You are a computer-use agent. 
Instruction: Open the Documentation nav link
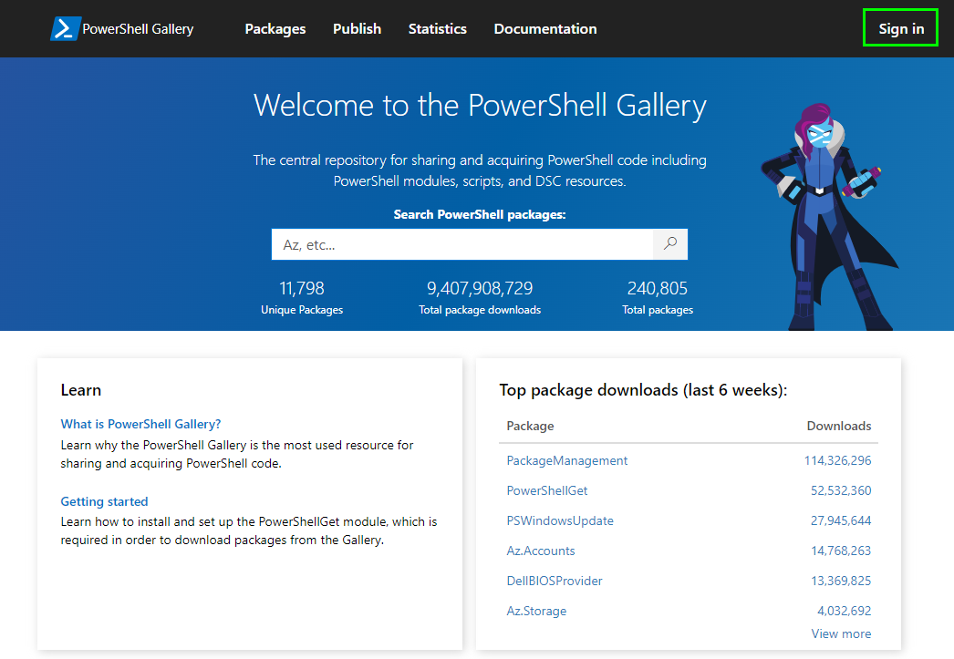[x=545, y=29]
